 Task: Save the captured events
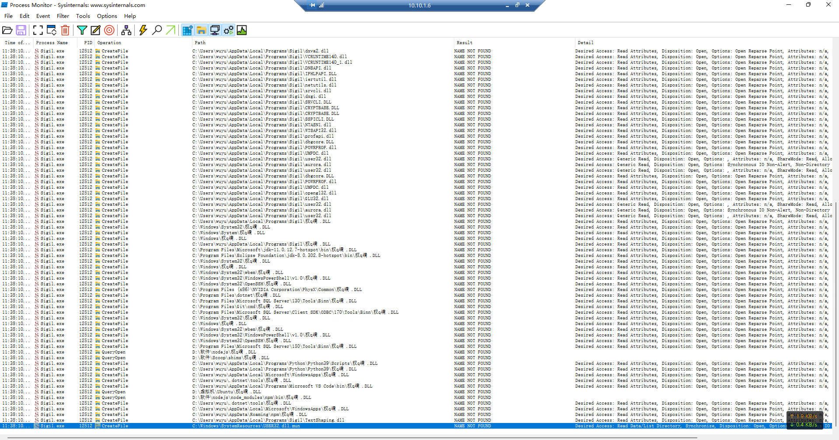click(x=22, y=30)
